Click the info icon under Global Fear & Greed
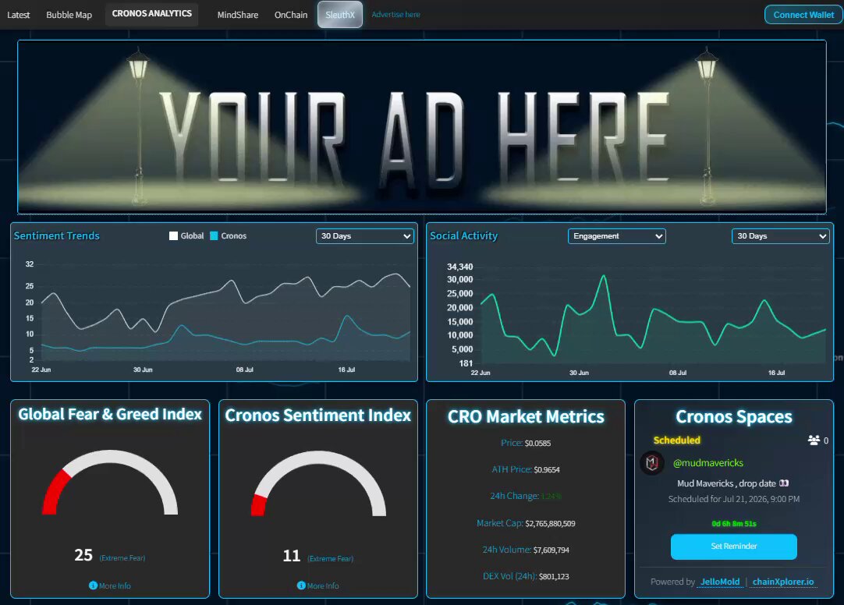 [93, 585]
